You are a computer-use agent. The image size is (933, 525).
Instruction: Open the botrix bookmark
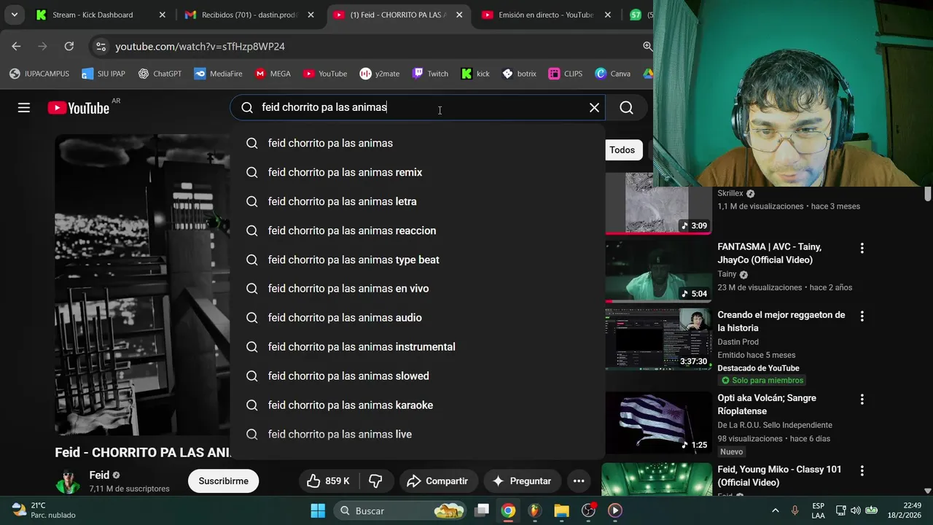point(519,74)
